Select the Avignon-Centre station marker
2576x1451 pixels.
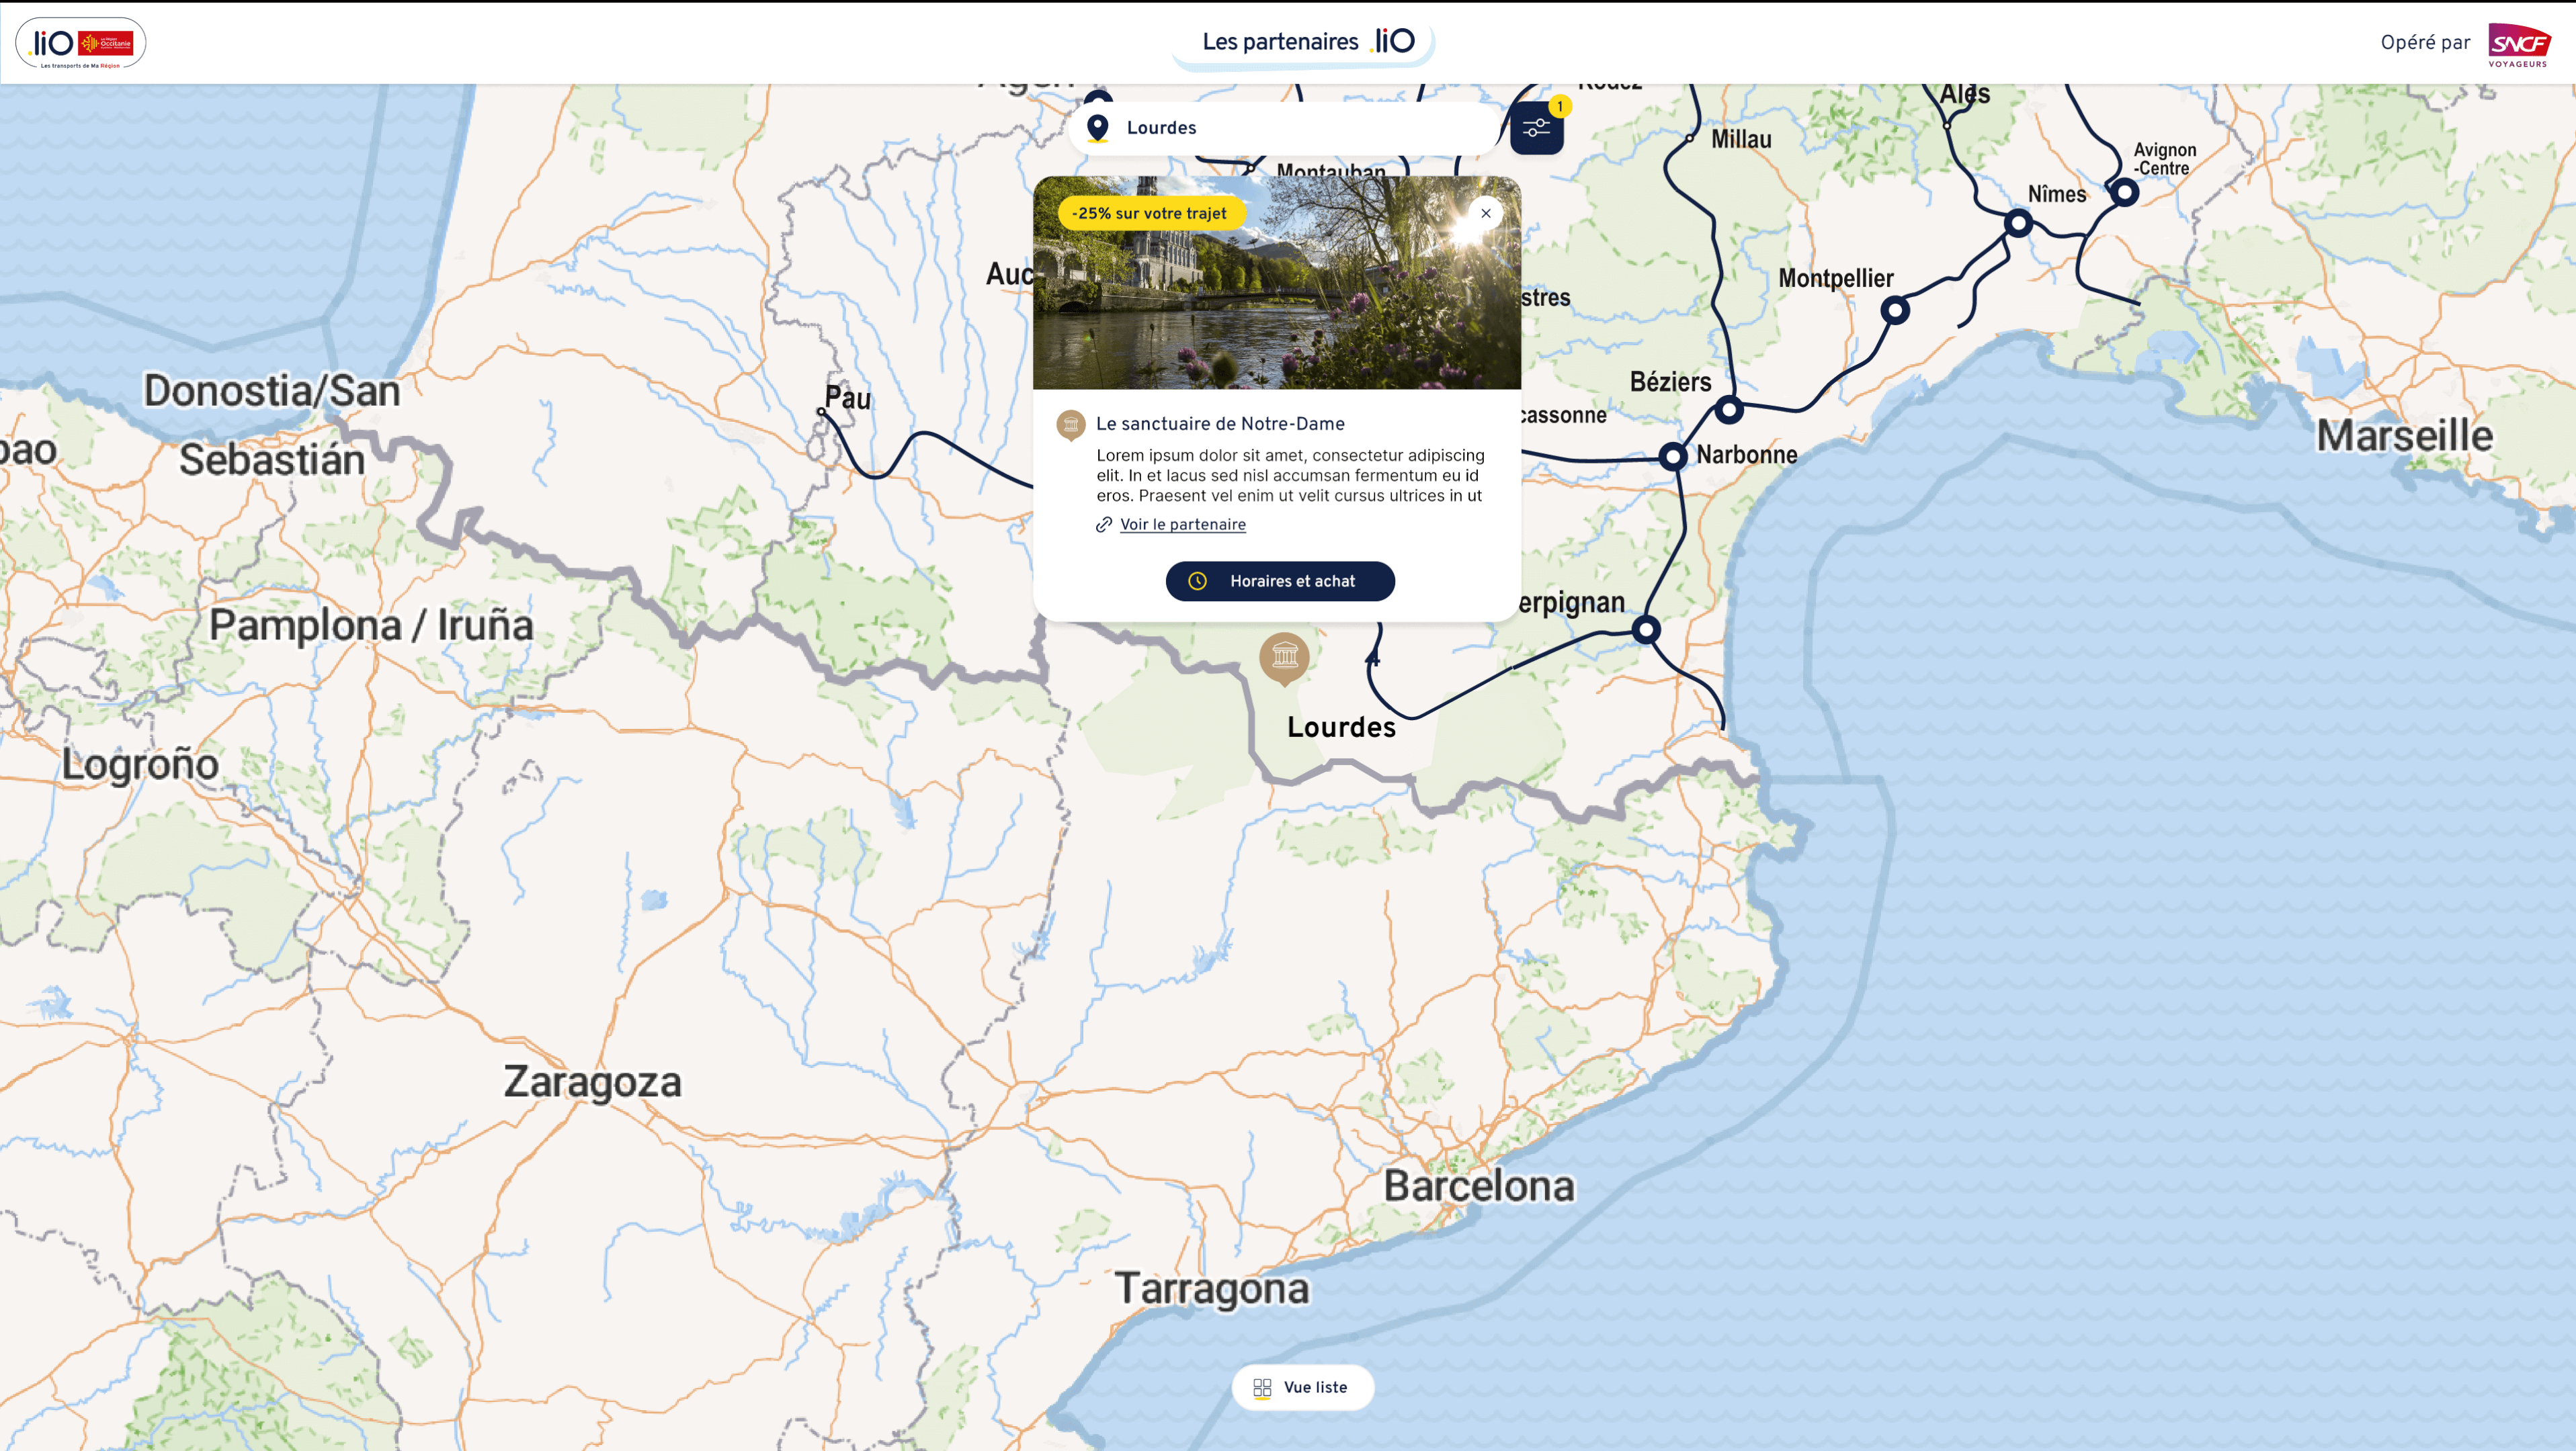[x=2124, y=192]
